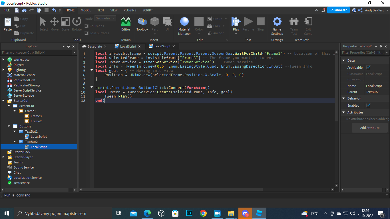390x219 pixels.
Task: Open Photoshop from the taskbar
Action: coord(189,213)
